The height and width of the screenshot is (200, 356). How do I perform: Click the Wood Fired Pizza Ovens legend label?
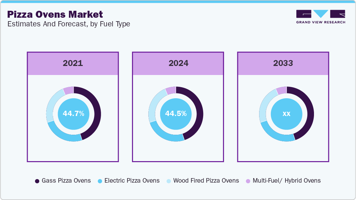coord(206,181)
